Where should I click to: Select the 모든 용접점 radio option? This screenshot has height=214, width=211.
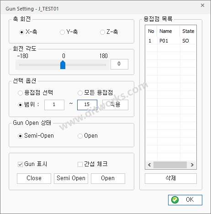[x=80, y=93]
